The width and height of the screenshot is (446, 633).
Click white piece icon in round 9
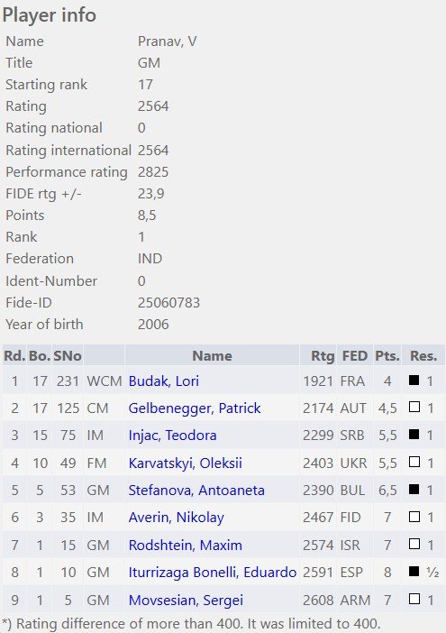point(414,599)
